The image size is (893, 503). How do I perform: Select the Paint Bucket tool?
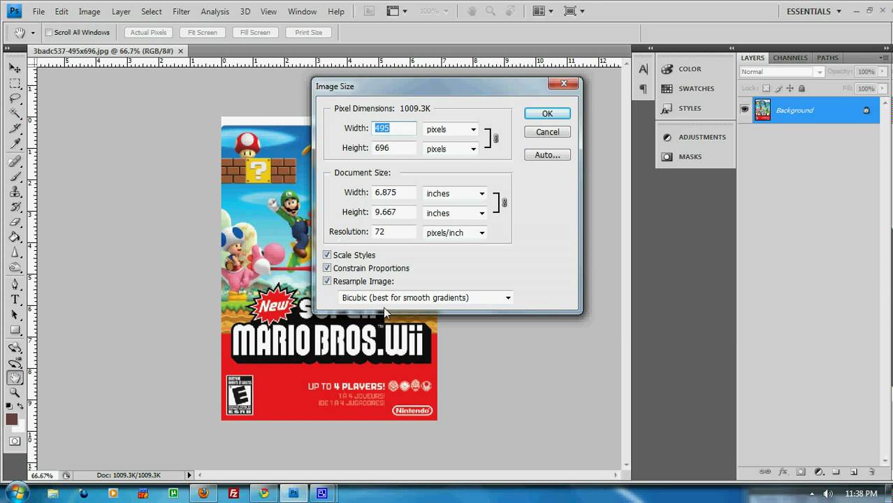[15, 238]
